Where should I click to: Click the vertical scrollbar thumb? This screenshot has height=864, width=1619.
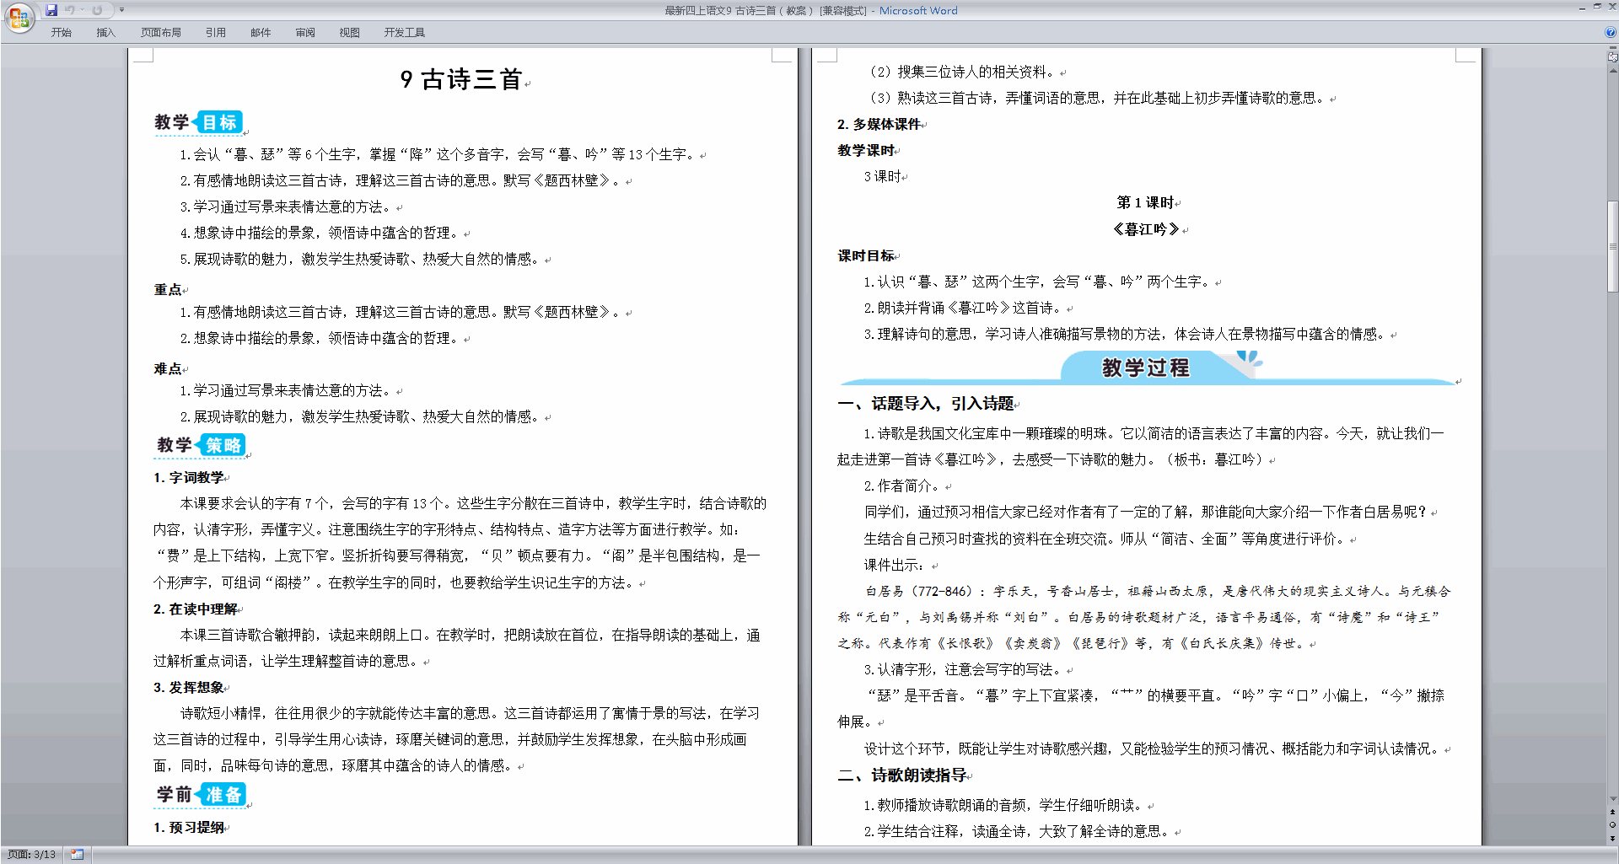click(x=1612, y=246)
